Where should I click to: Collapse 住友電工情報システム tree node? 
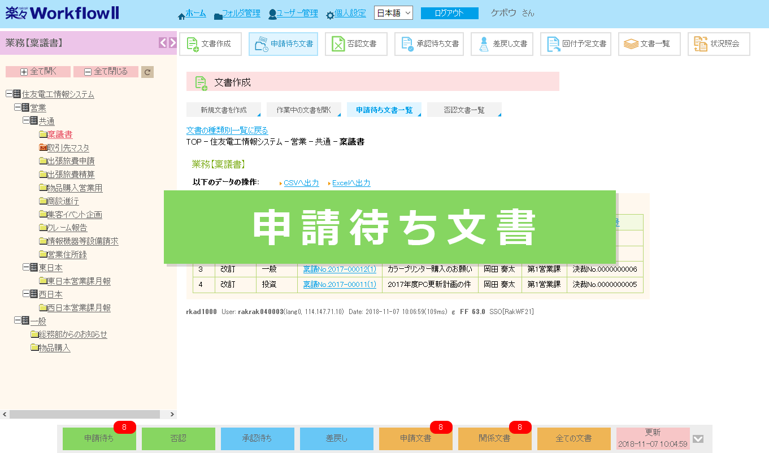pos(8,94)
